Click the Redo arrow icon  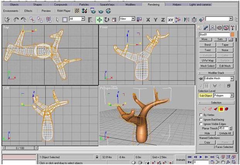(24, 20)
